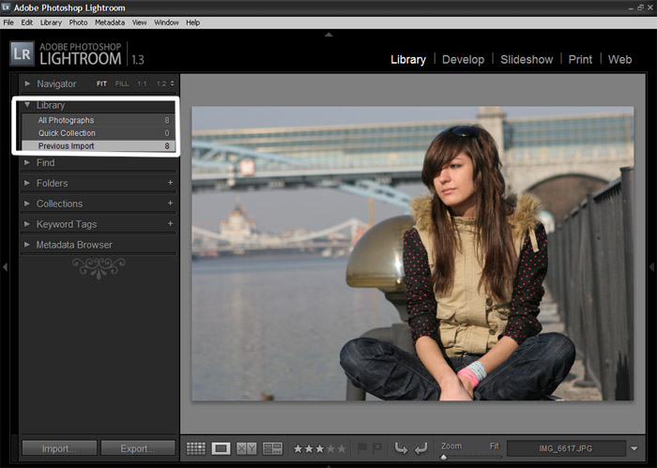Rotate photo clockwise using toolbar arrow

(420, 448)
